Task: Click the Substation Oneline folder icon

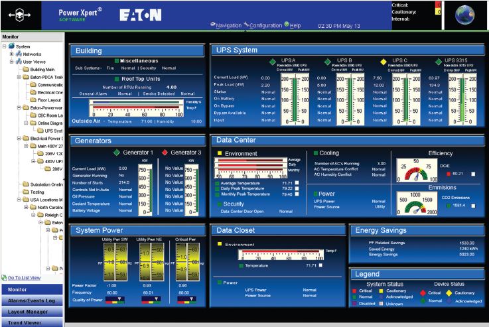Action: (26, 184)
